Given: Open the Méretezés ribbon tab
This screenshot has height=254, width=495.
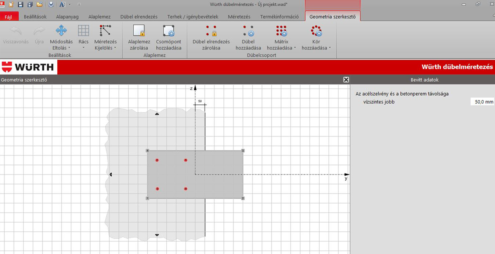Looking at the screenshot, I should (239, 17).
